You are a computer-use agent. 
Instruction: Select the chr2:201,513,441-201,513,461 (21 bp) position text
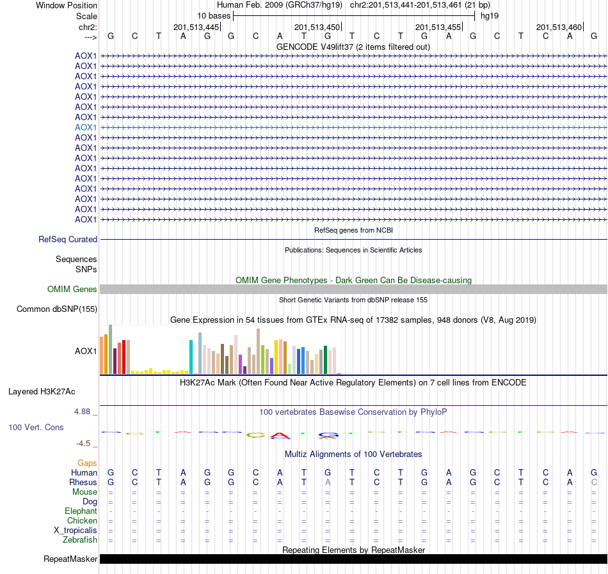pyautogui.click(x=420, y=5)
